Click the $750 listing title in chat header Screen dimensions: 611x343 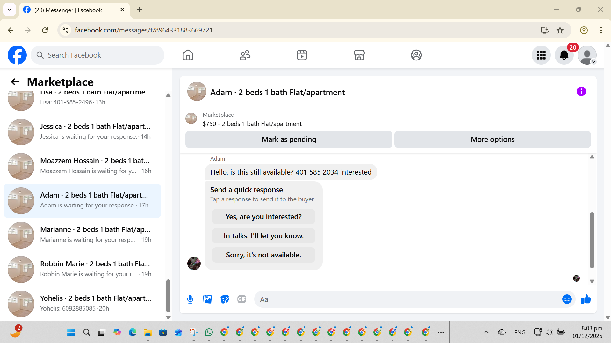tap(252, 124)
